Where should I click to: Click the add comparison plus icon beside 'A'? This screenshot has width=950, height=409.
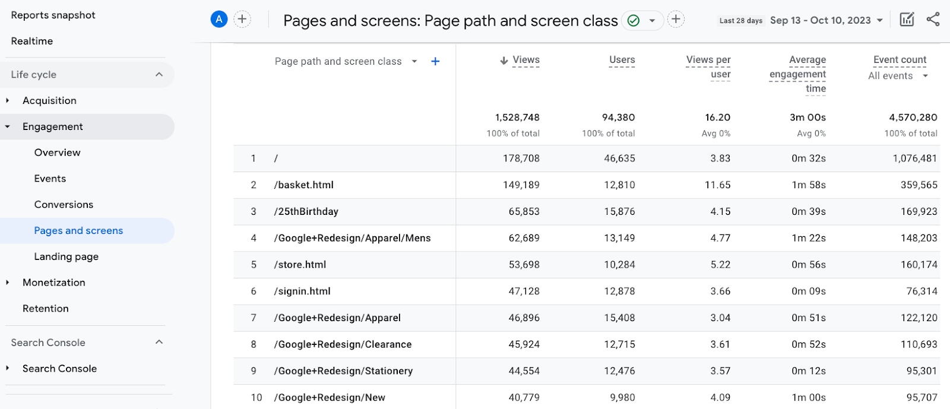coord(242,20)
